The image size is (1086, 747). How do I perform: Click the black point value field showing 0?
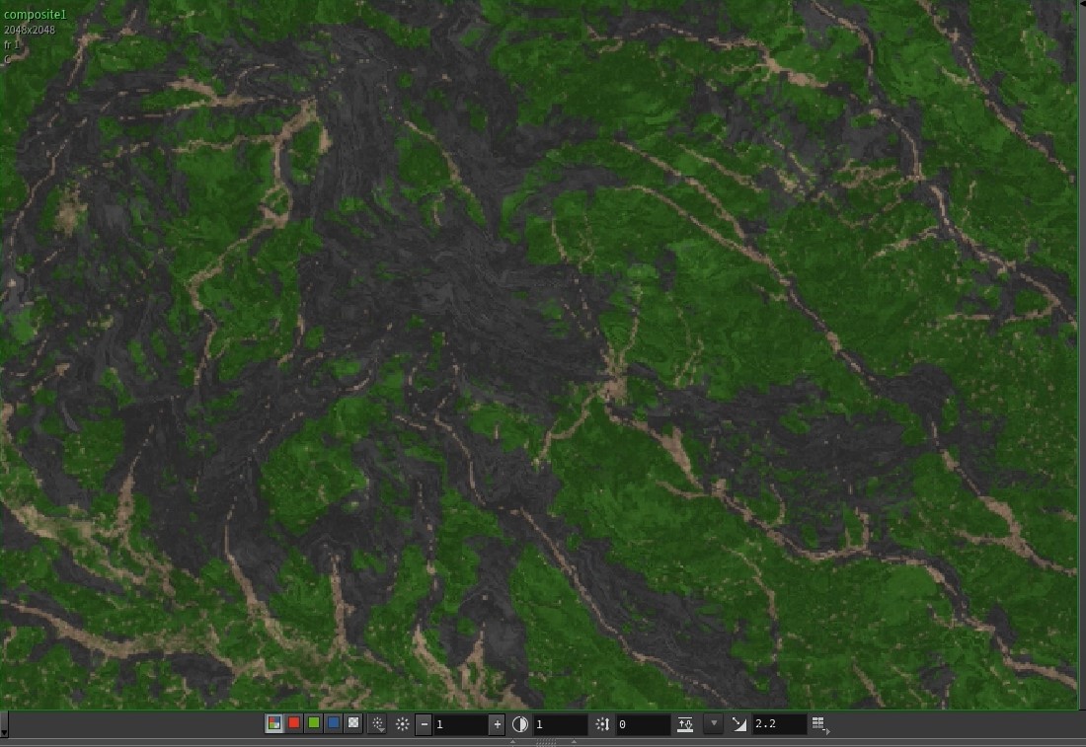point(643,724)
